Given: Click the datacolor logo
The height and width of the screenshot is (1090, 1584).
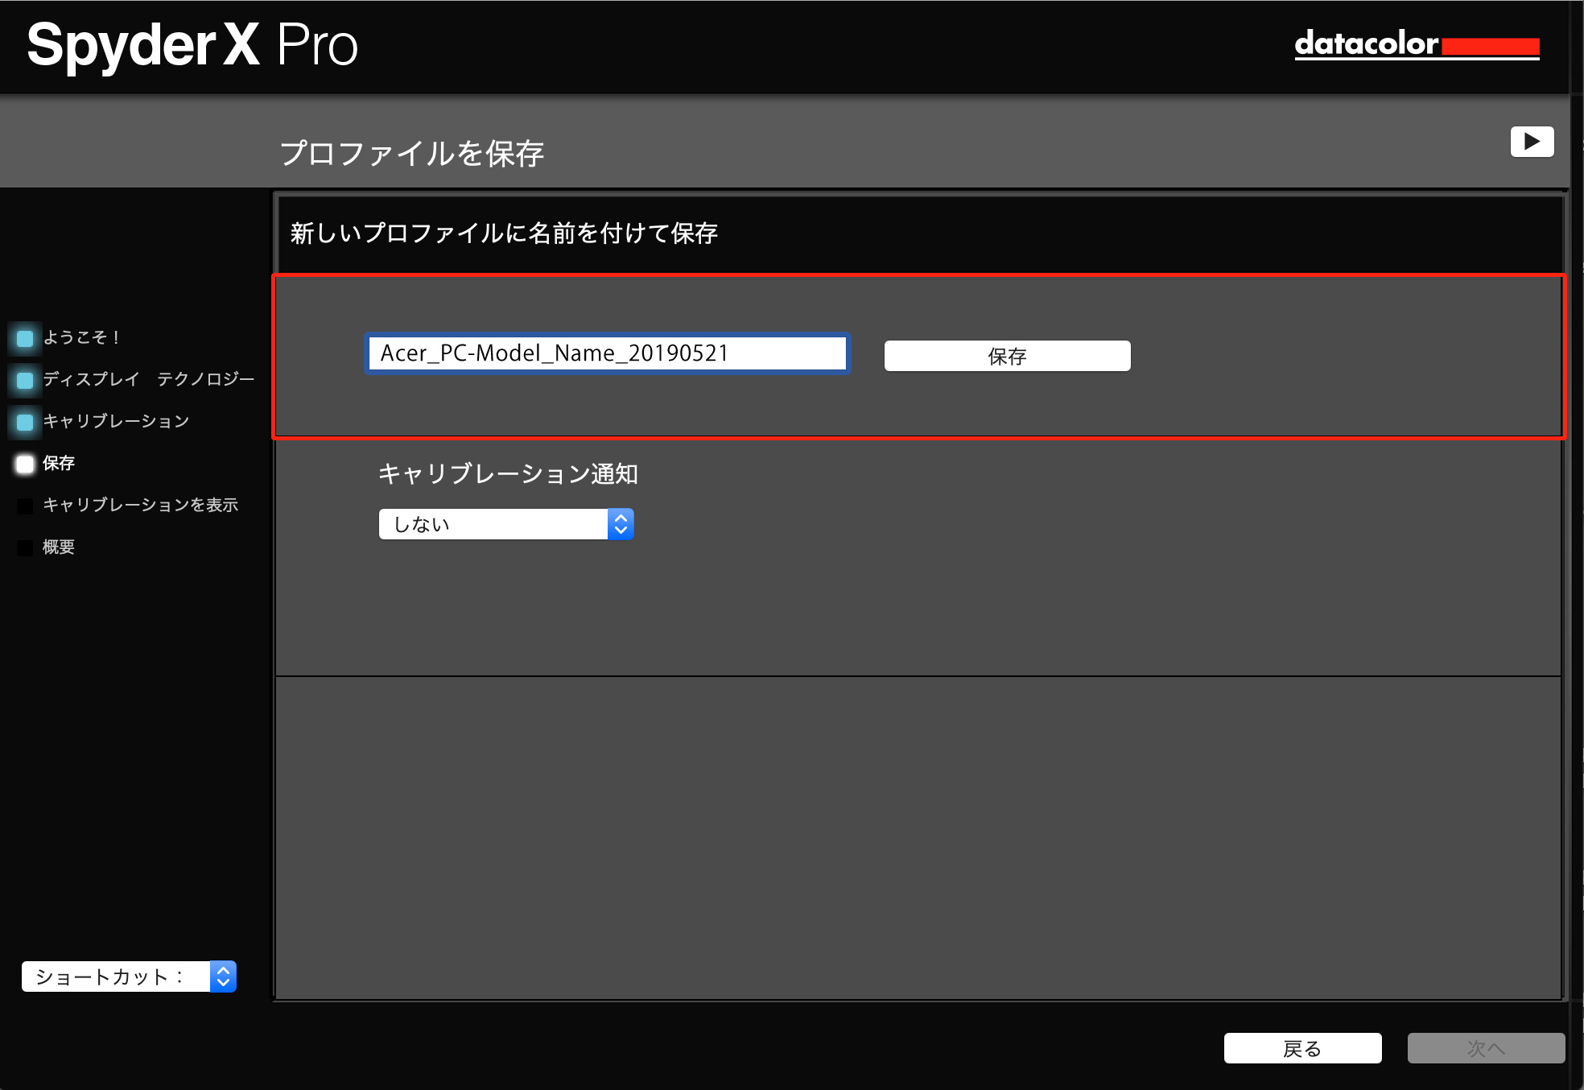Looking at the screenshot, I should (x=1417, y=44).
